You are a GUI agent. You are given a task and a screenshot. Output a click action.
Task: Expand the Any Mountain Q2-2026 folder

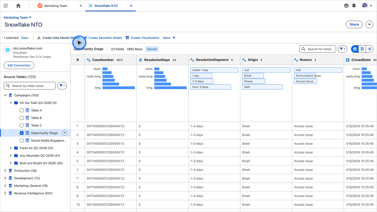tap(11, 156)
